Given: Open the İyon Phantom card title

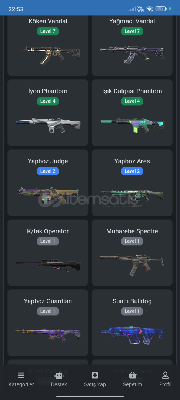Looking at the screenshot, I should coord(48,91).
